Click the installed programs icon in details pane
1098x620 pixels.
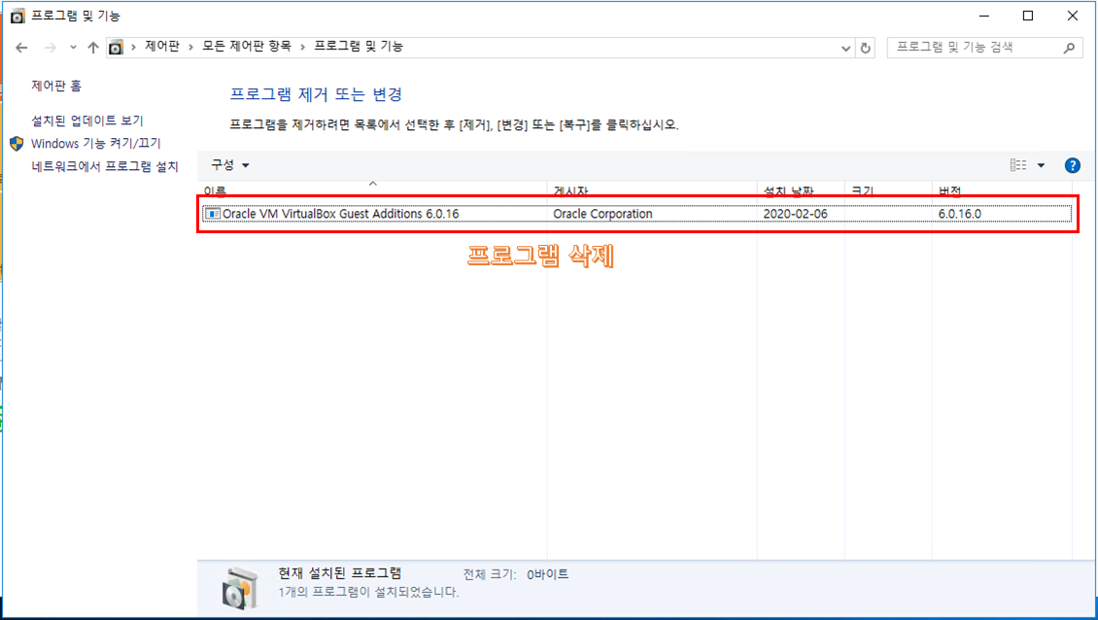(239, 589)
